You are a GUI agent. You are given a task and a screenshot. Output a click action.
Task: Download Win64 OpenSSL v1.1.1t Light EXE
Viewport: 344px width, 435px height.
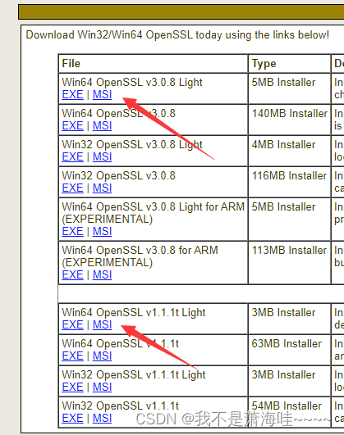pyautogui.click(x=72, y=324)
